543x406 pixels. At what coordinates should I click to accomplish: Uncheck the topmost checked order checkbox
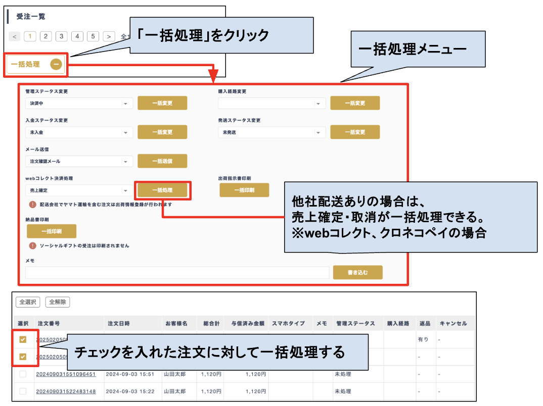coord(23,340)
